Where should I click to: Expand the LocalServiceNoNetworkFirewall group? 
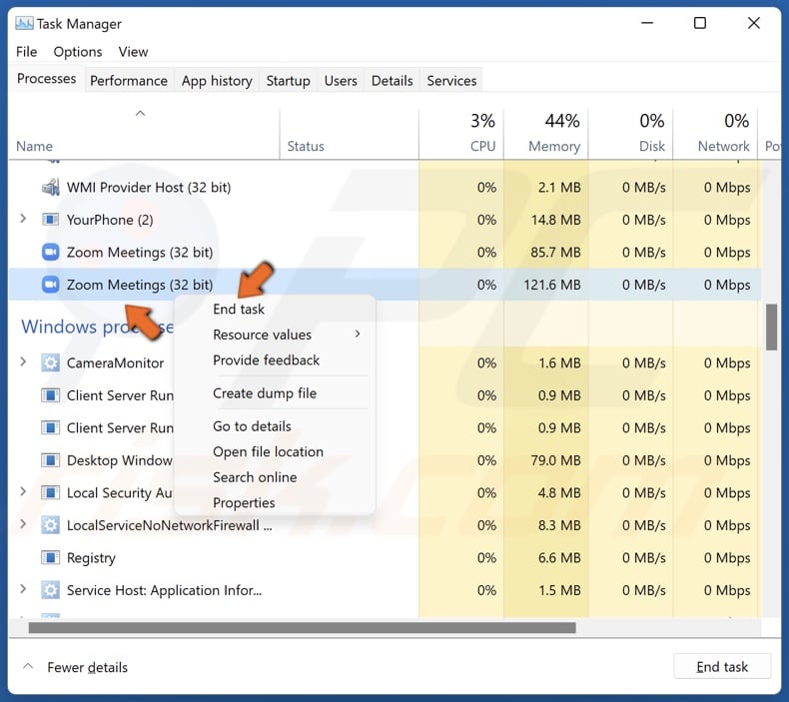23,524
